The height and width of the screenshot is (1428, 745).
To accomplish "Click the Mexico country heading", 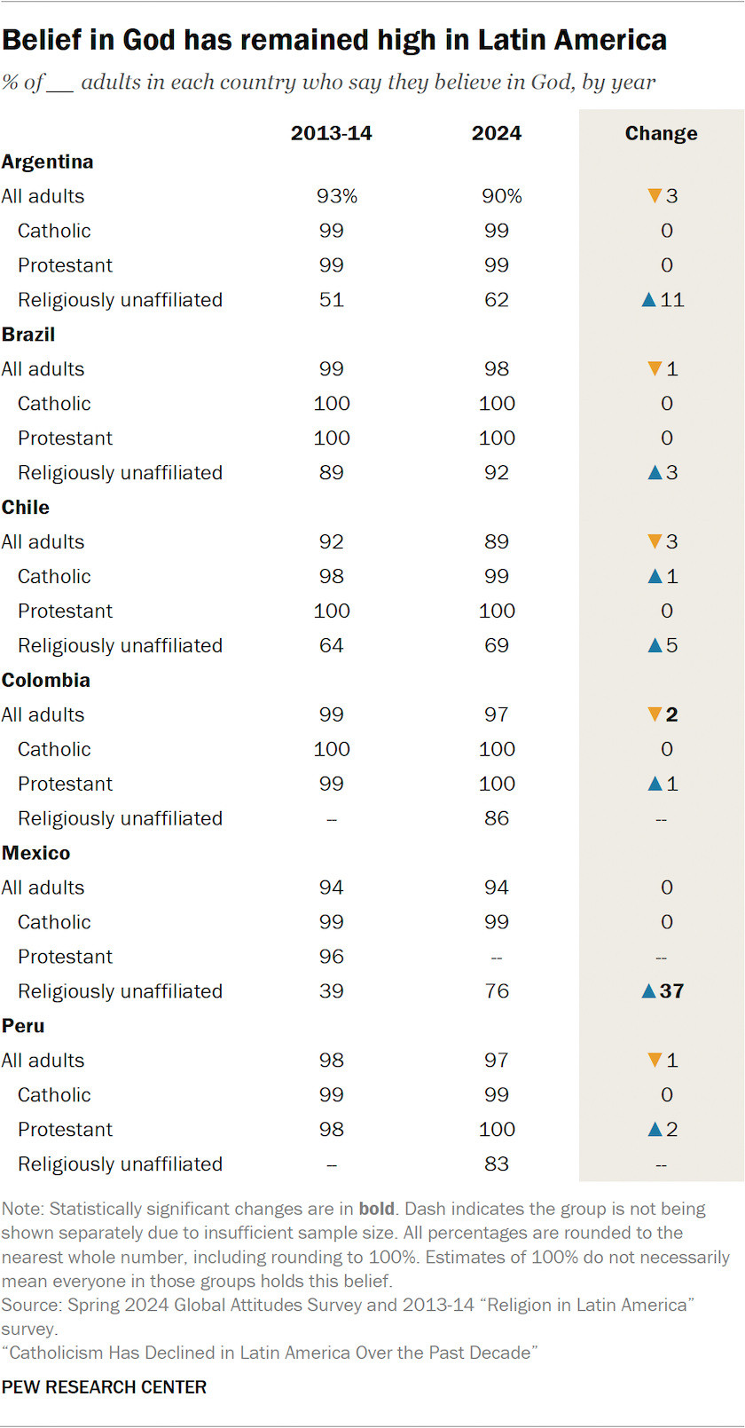I will coord(36,853).
